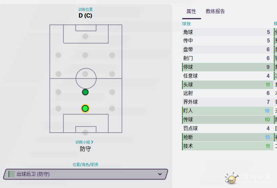Open the 训练小组 link
277x188 pixels.
click(83, 142)
